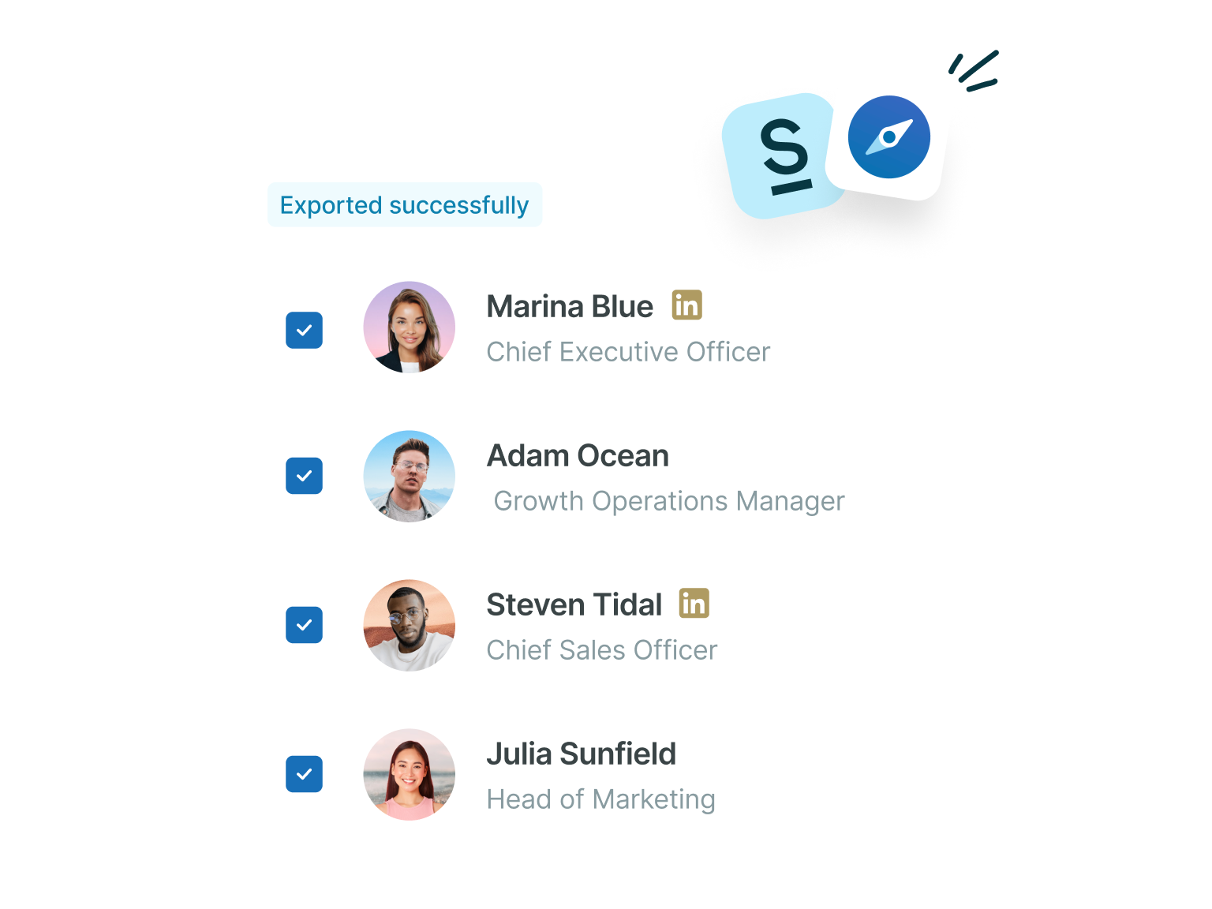The image size is (1212, 909).
Task: Click Julia Sunfield's profile photo
Action: (x=409, y=775)
